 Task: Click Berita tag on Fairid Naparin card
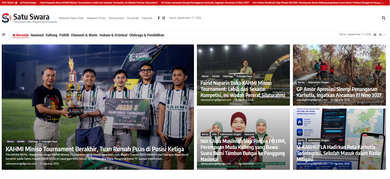point(205,76)
